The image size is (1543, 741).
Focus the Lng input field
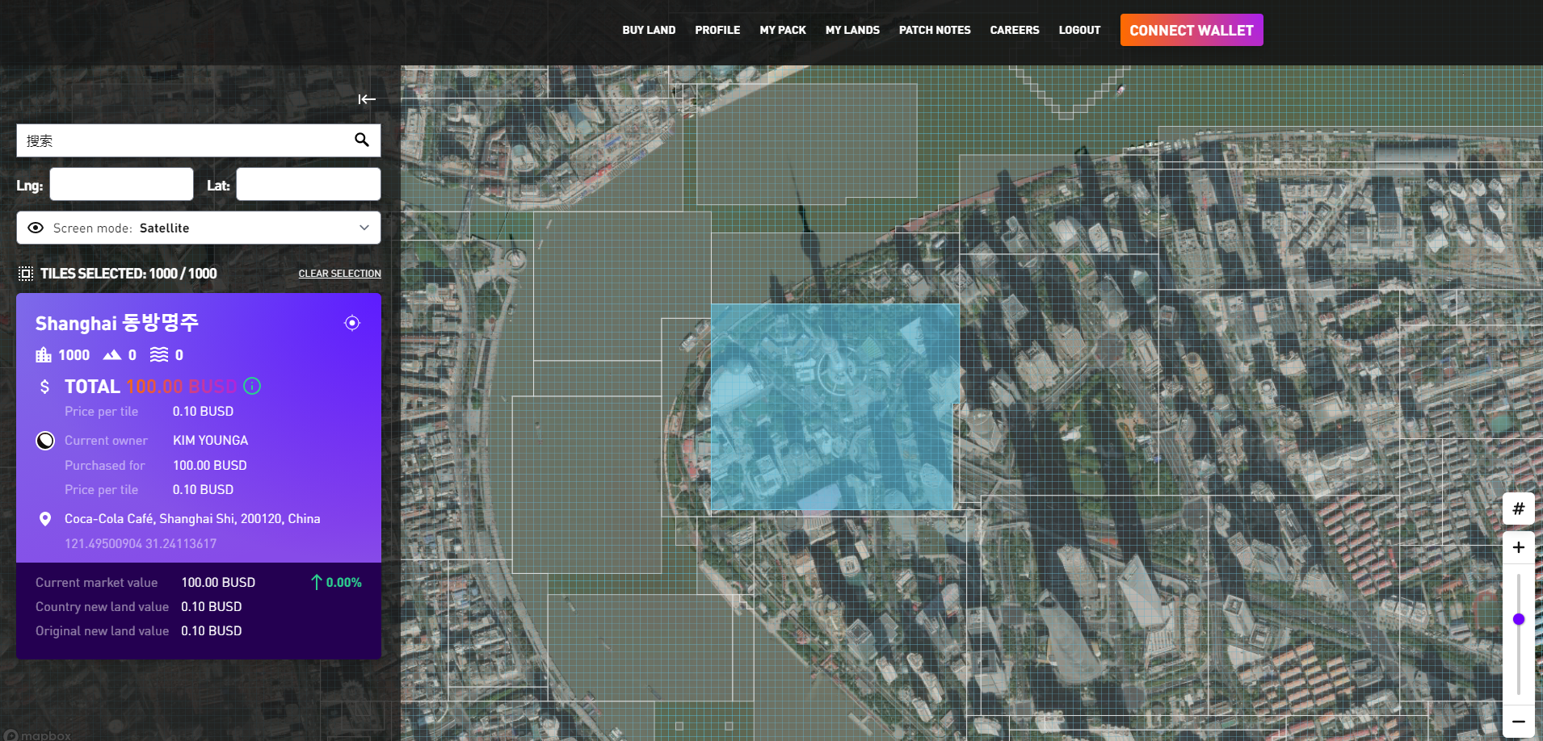coord(121,184)
